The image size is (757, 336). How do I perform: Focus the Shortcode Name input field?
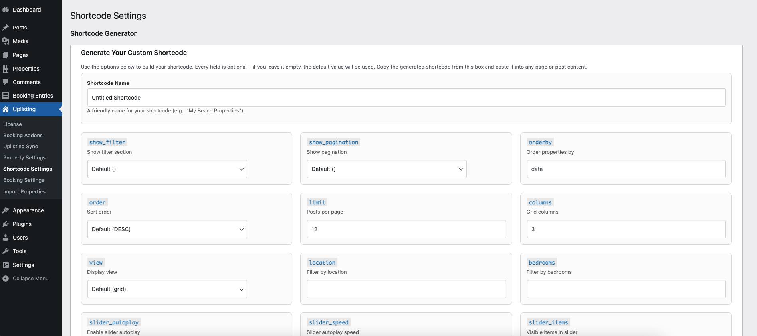[406, 98]
